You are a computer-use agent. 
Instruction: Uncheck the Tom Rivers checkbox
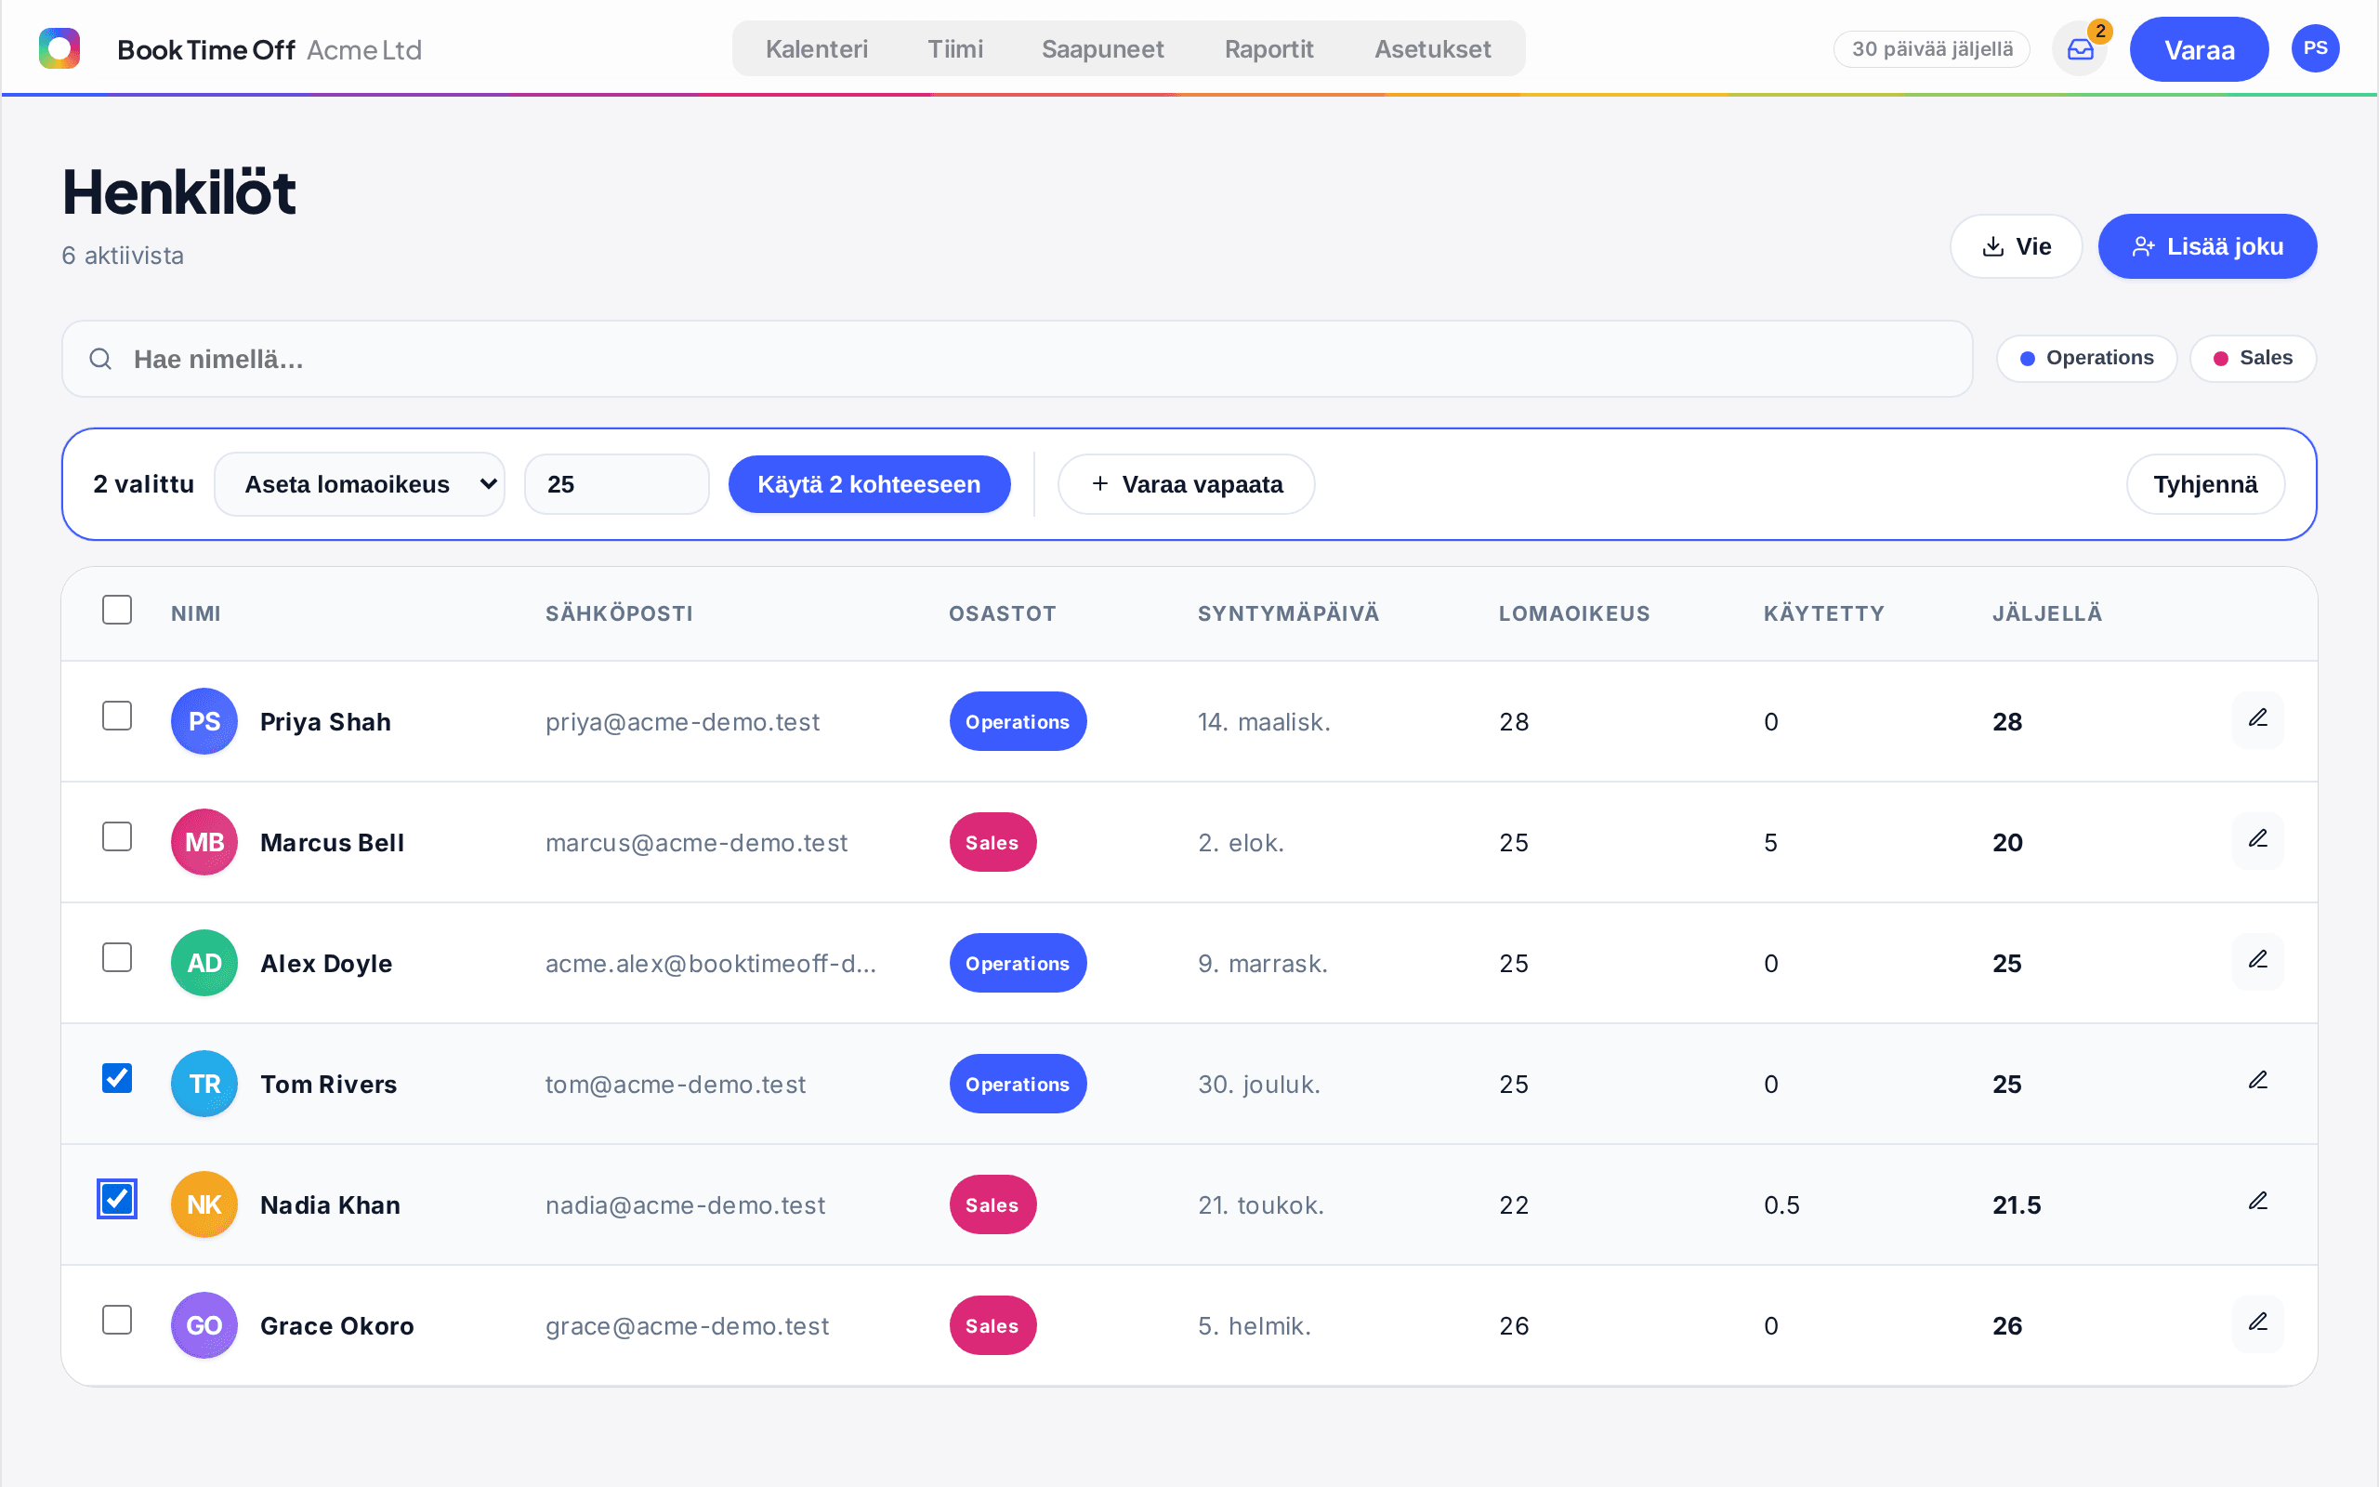[117, 1079]
